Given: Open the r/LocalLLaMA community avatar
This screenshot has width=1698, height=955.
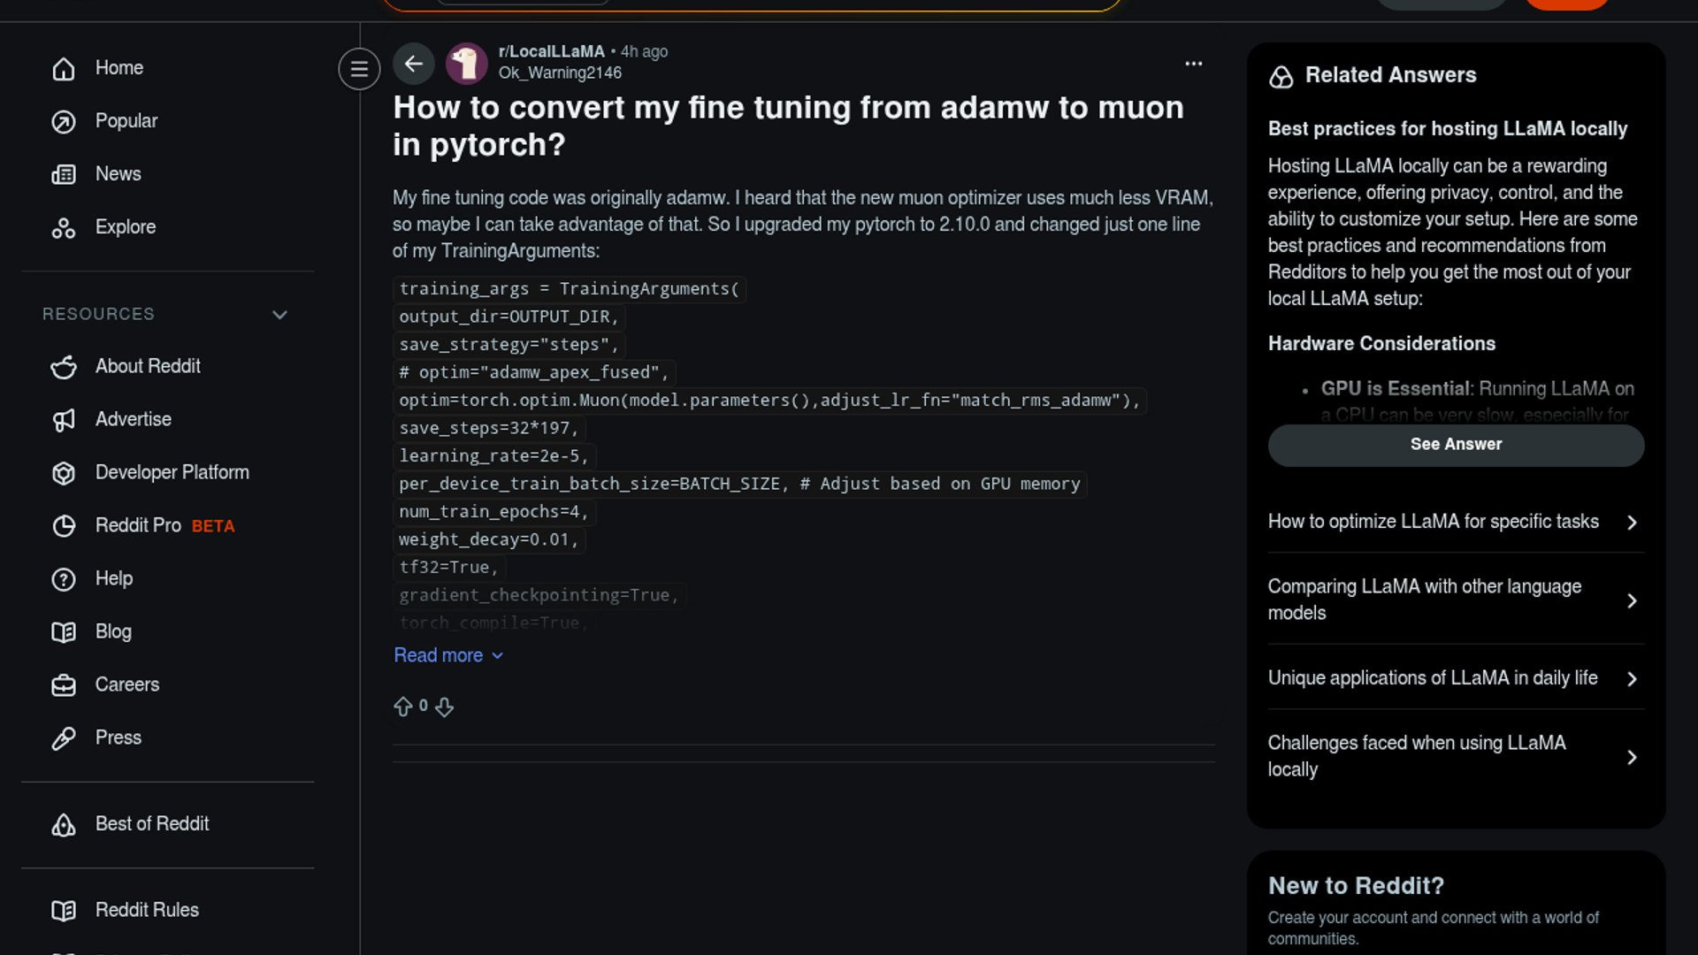Looking at the screenshot, I should (466, 64).
